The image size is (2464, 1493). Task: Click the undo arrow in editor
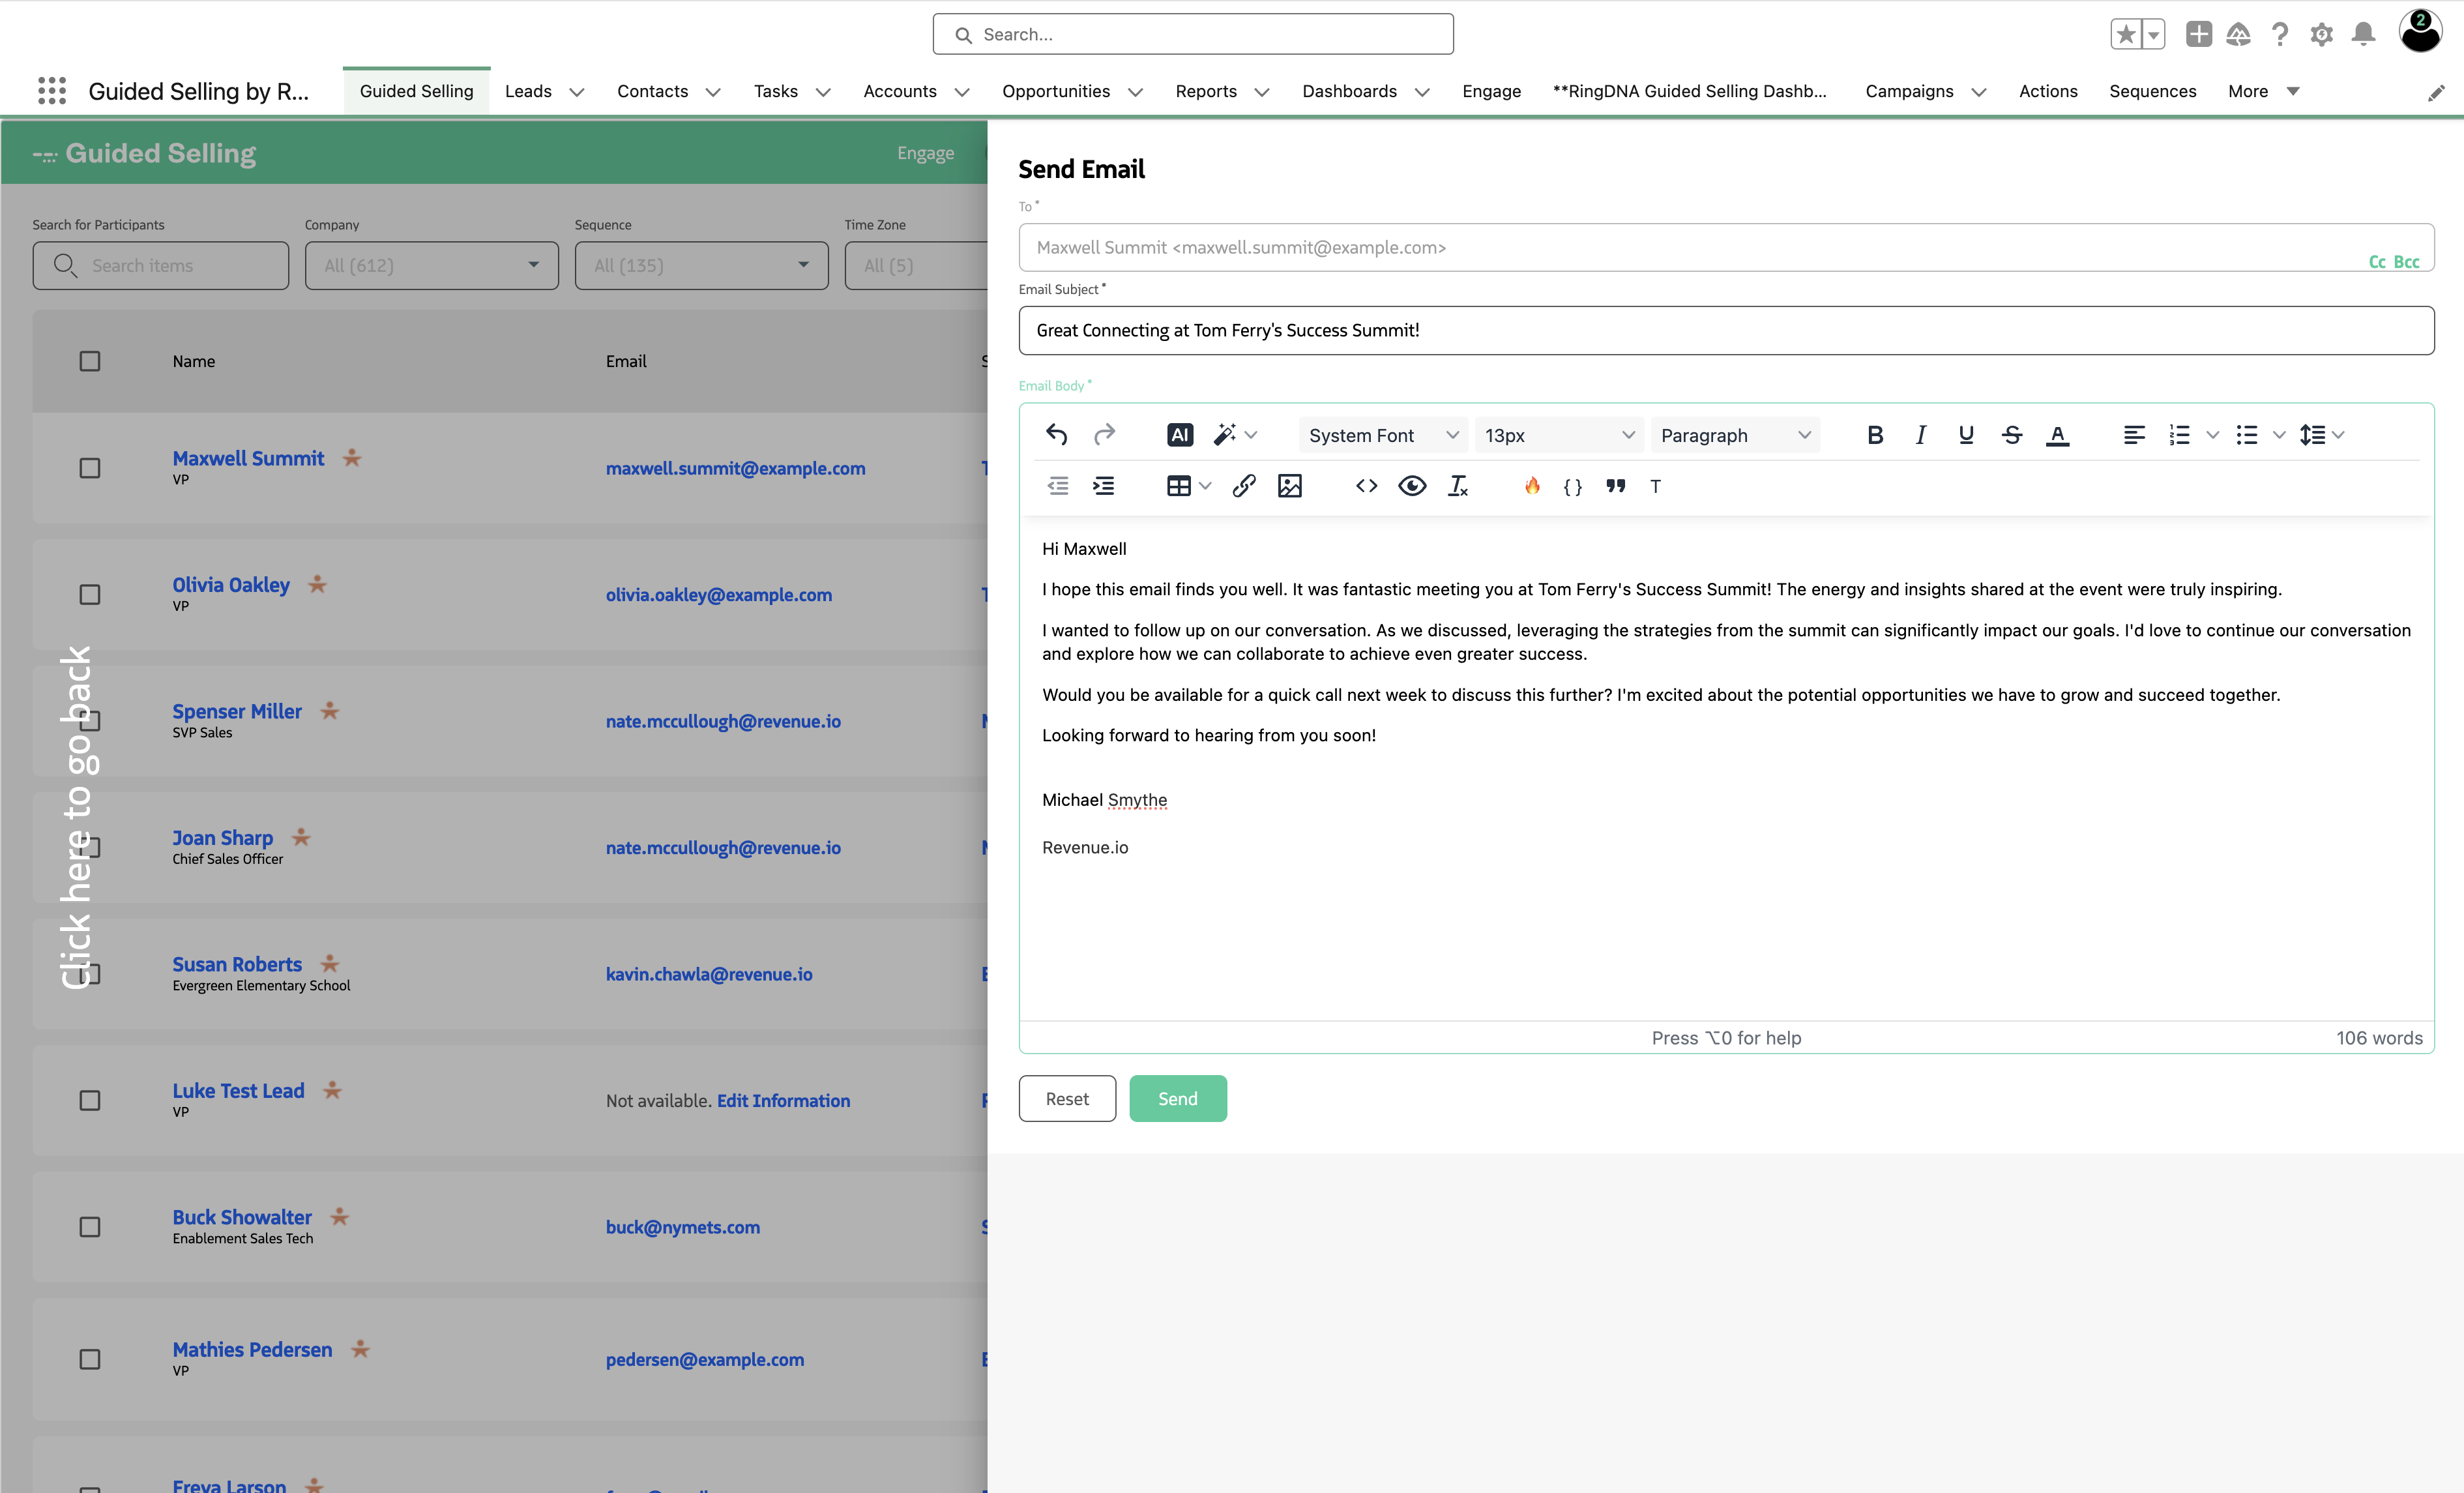click(x=1057, y=435)
